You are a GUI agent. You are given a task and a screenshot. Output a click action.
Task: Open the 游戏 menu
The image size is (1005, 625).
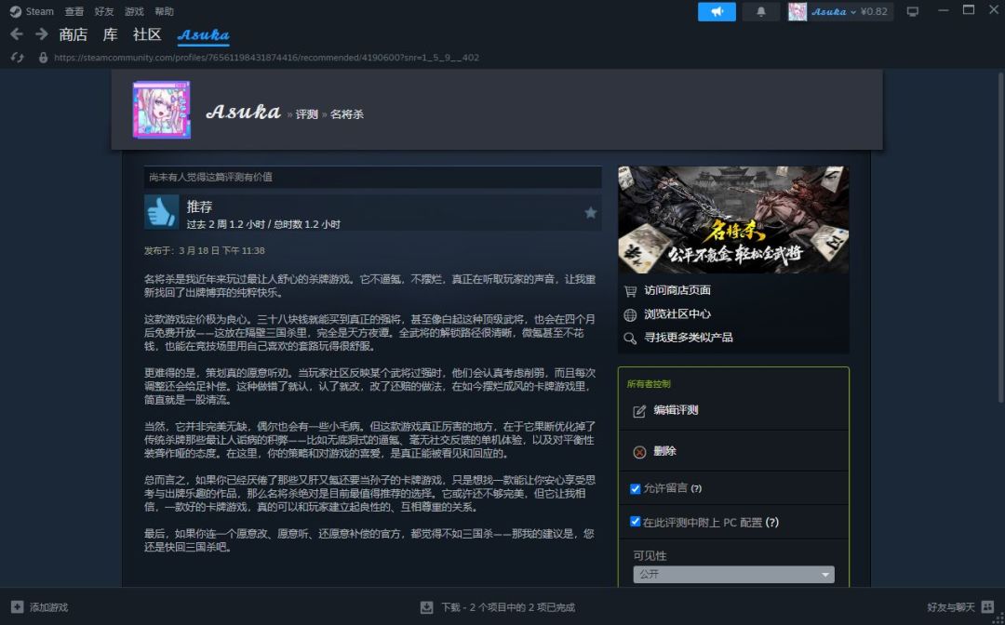pos(134,11)
